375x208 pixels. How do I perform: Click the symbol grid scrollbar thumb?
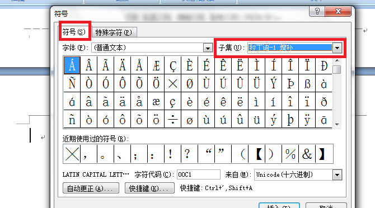pos(337,70)
